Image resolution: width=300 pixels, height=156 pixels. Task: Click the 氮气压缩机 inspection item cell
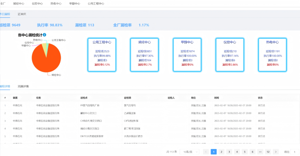[x=130, y=105]
